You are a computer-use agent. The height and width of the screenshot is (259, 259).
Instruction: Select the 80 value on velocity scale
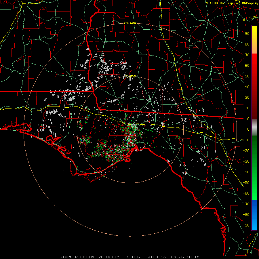(247, 44)
